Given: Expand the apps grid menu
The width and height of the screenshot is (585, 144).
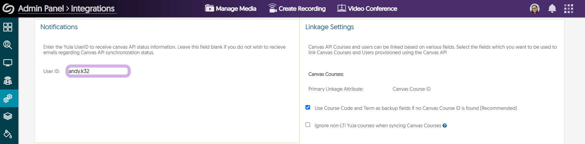Looking at the screenshot, I should 569,9.
